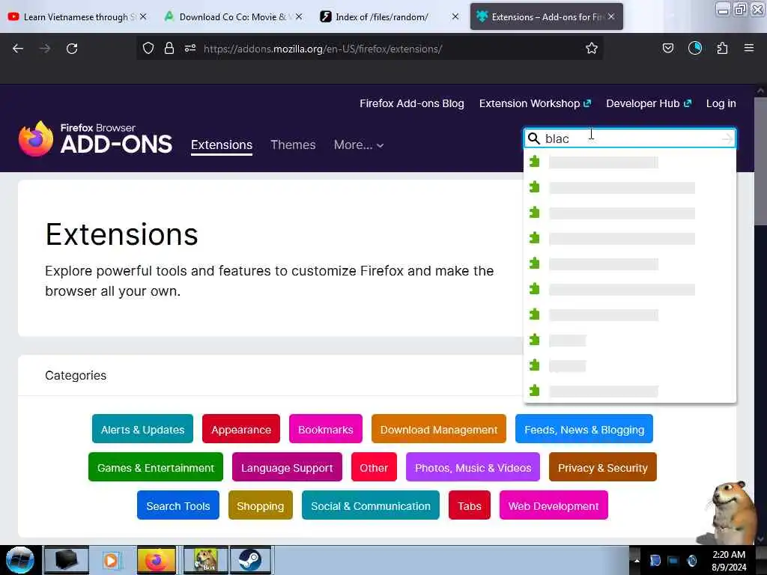Click the page vertical scrollbar thumb

(760, 162)
